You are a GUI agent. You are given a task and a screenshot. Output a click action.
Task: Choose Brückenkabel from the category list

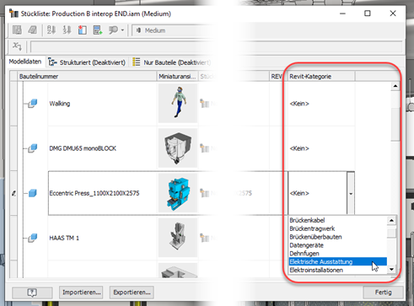point(338,220)
